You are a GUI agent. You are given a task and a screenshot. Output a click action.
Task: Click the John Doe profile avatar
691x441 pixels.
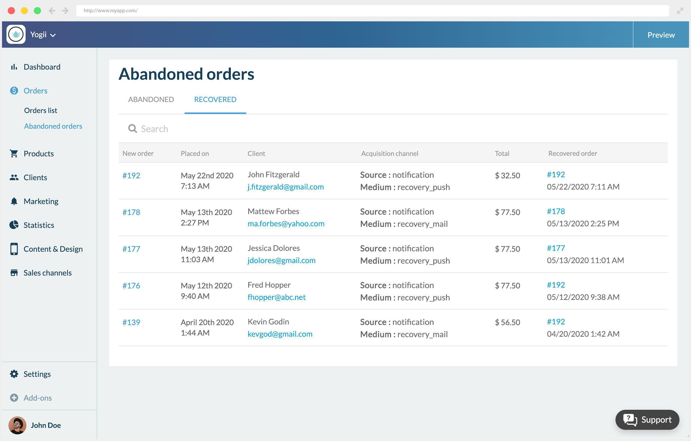pos(17,425)
